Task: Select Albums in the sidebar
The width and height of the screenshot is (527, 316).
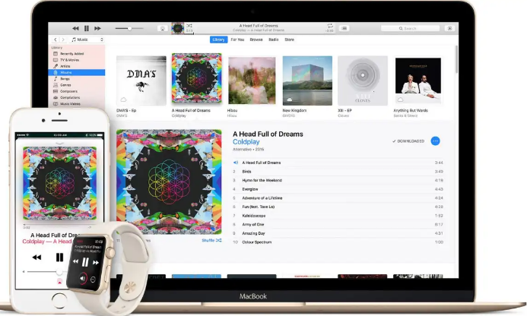Action: point(77,72)
